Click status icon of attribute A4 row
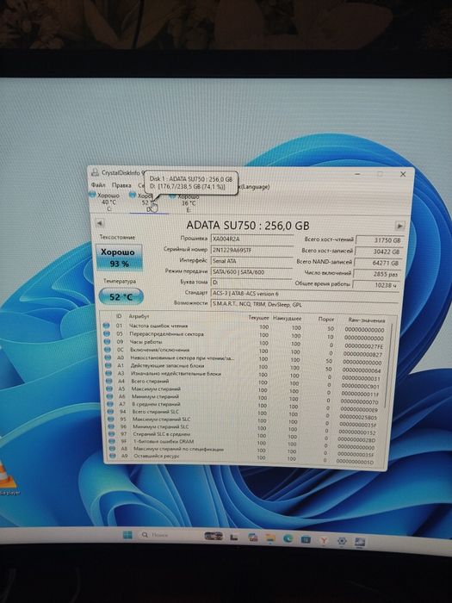Image resolution: width=452 pixels, height=603 pixels. [109, 381]
